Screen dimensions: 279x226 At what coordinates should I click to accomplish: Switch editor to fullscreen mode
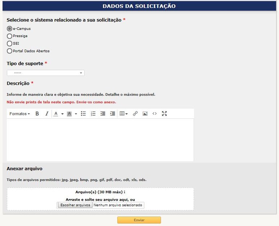(164, 114)
